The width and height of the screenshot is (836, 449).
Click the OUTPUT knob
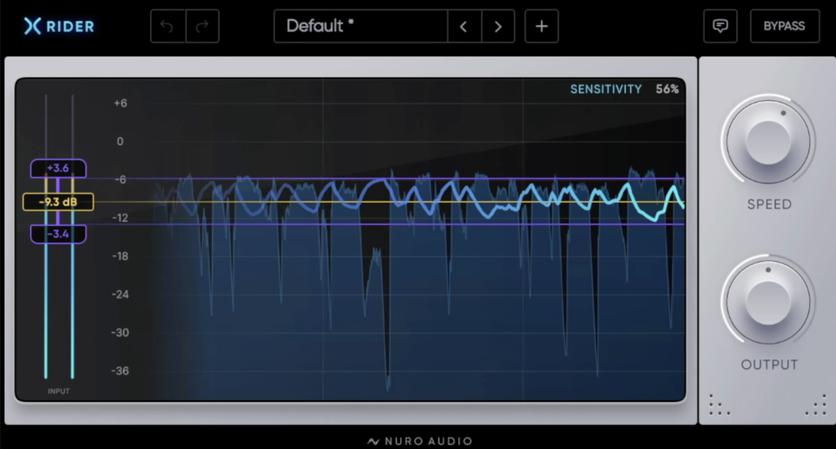pyautogui.click(x=768, y=301)
